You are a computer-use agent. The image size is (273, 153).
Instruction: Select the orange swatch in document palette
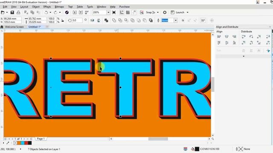point(19,143)
